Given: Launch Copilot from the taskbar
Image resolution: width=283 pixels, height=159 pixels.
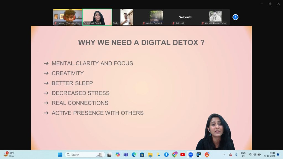Looking at the screenshot, I should click(118, 155).
